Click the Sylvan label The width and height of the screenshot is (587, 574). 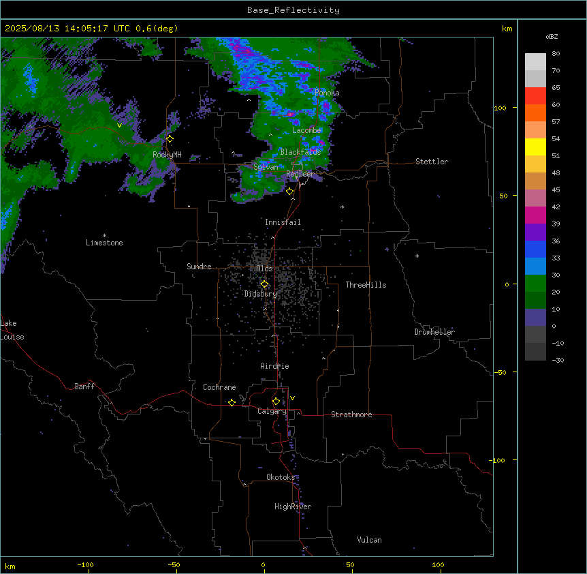(266, 167)
